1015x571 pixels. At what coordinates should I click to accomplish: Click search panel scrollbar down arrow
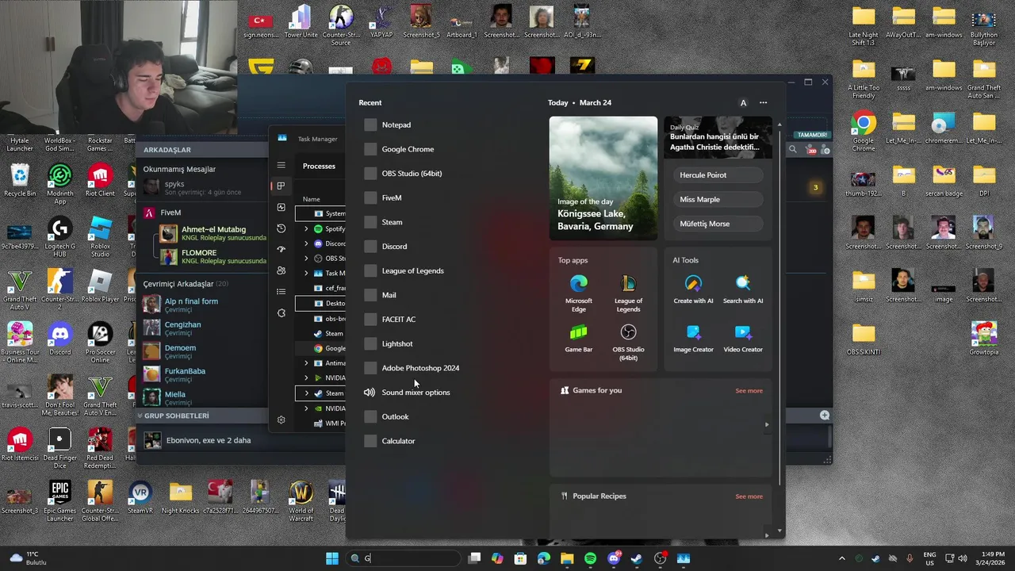(779, 531)
